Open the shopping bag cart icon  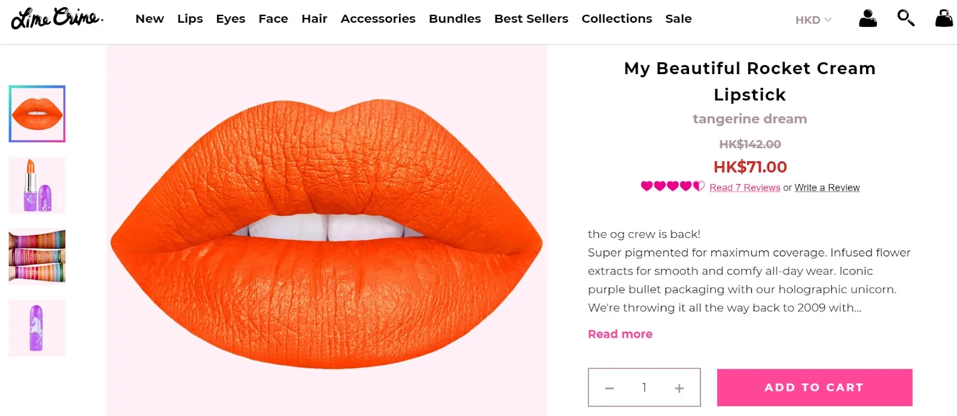[944, 19]
